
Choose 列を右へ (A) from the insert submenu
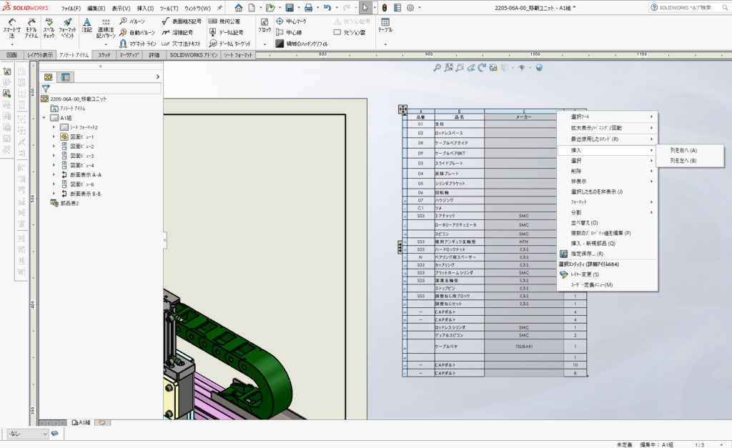[x=683, y=150]
